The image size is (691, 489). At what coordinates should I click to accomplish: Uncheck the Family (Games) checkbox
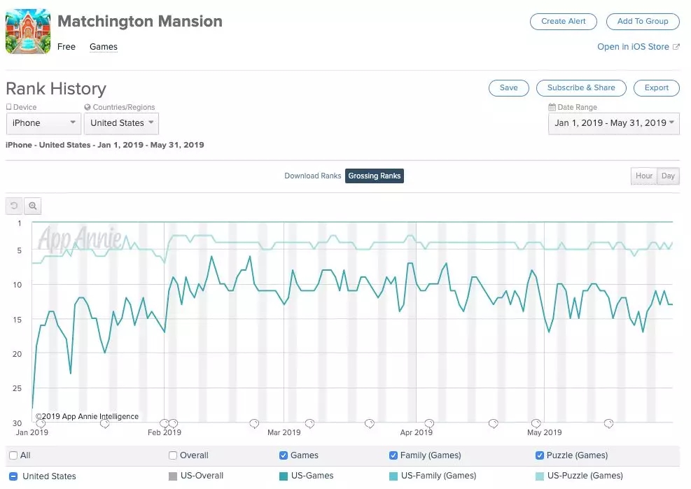click(x=393, y=455)
